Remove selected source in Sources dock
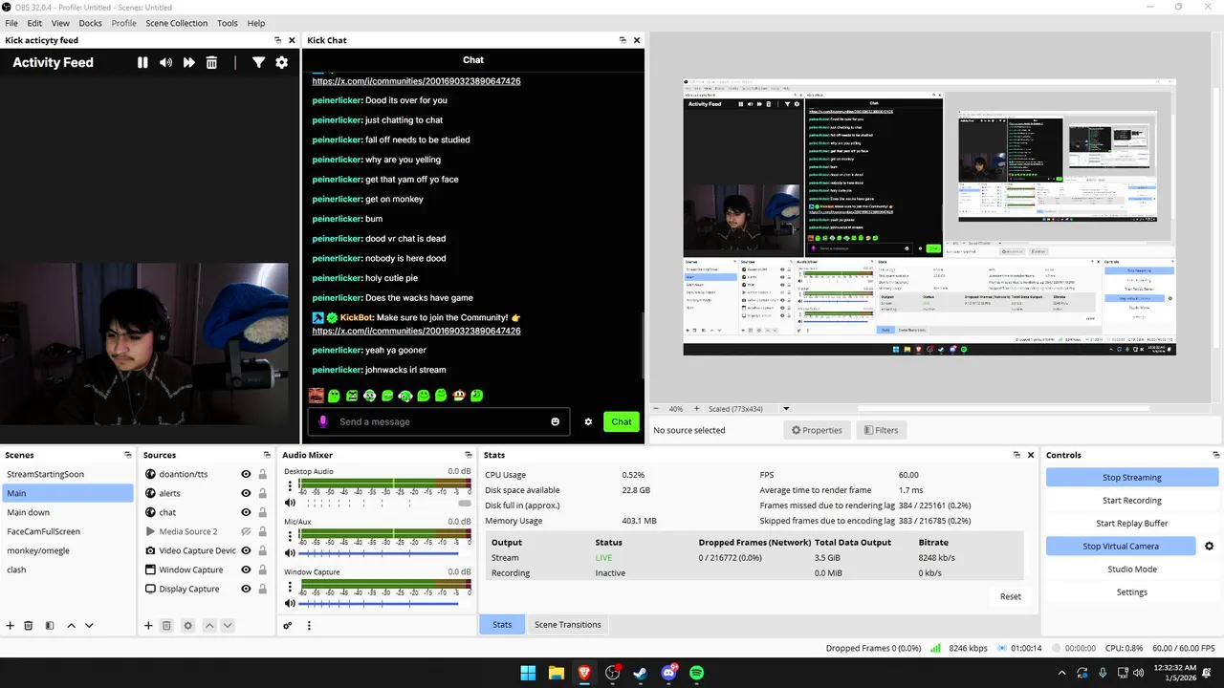1224x688 pixels. [x=166, y=626]
